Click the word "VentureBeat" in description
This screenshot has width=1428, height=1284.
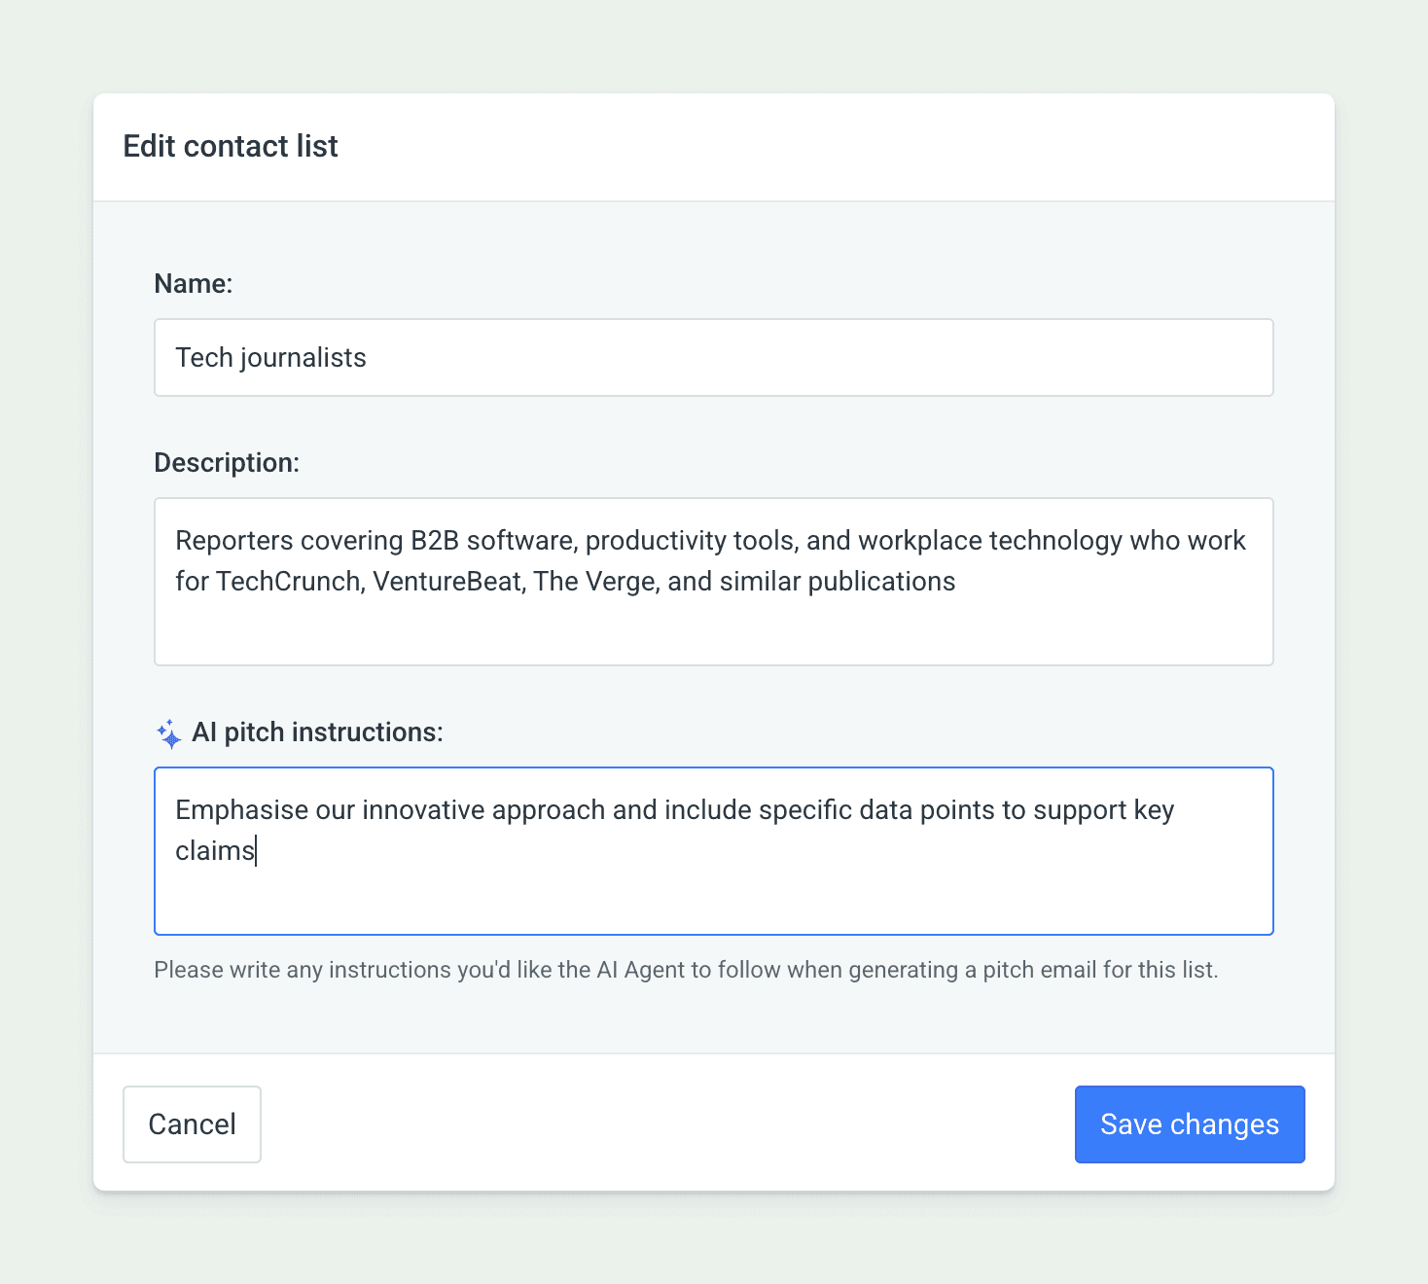[447, 582]
